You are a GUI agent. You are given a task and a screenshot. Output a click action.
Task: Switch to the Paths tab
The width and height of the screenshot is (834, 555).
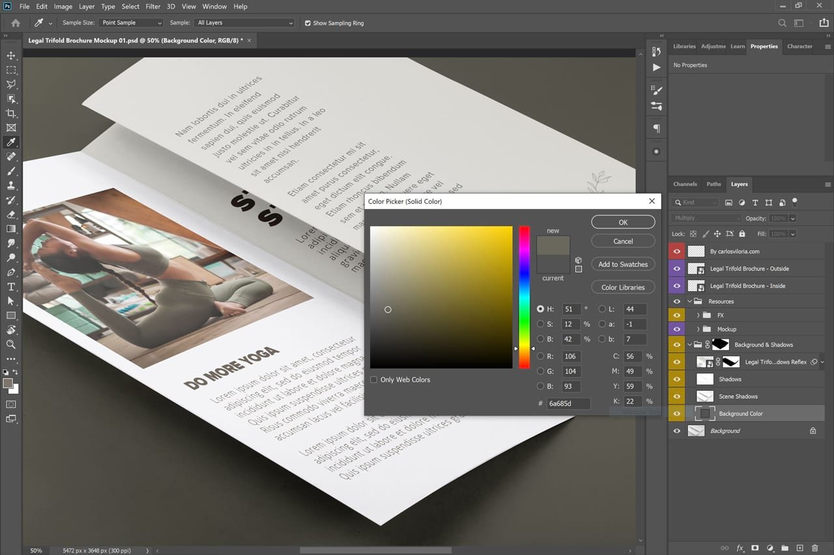[713, 184]
